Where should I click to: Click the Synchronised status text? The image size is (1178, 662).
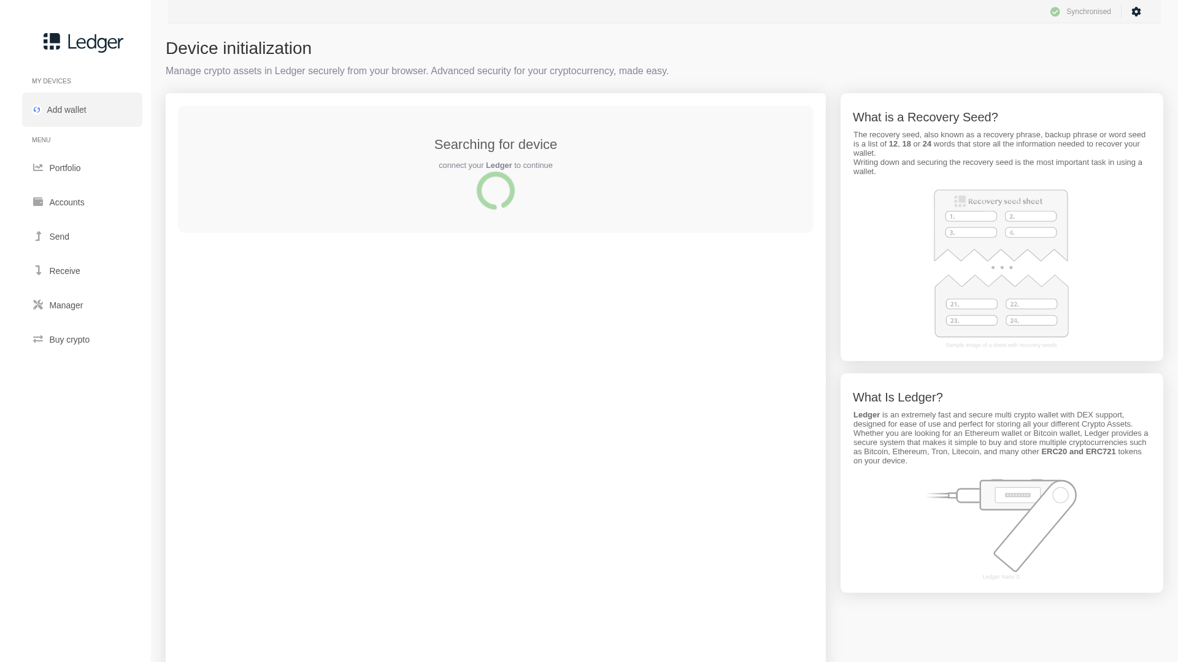pos(1088,12)
